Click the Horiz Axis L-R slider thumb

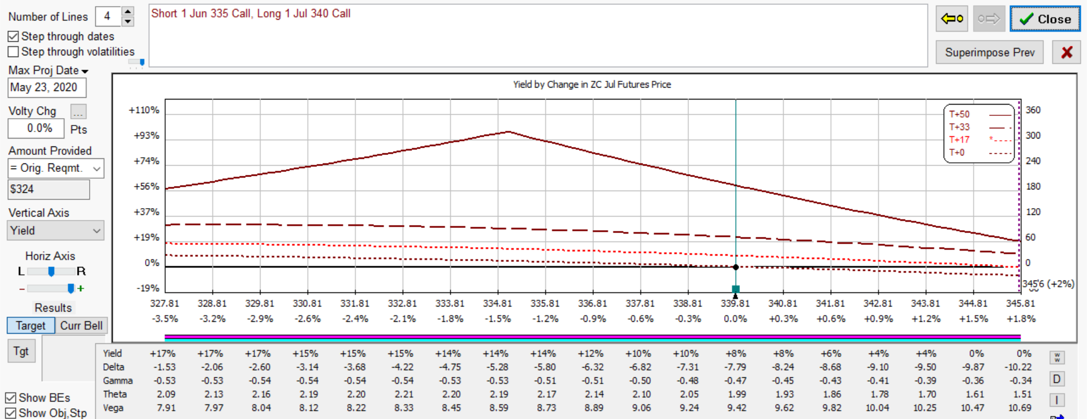(x=52, y=272)
